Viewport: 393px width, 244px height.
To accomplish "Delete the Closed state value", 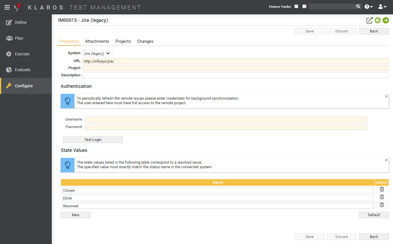I will 382,189.
